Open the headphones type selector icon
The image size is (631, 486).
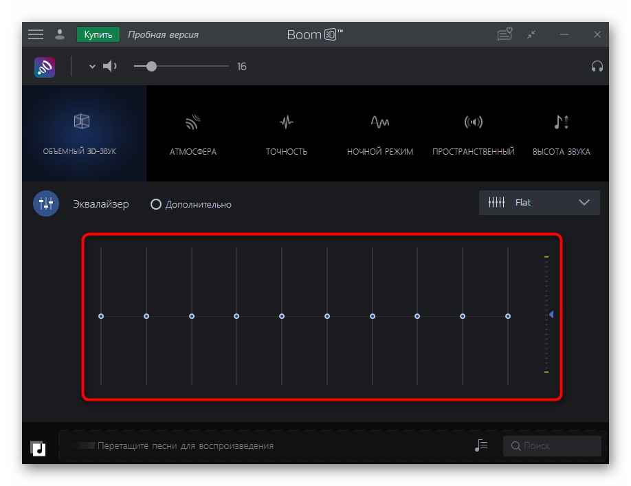coord(597,66)
